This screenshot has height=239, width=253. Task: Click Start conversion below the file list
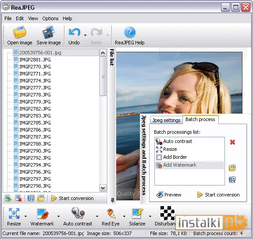[72, 198]
